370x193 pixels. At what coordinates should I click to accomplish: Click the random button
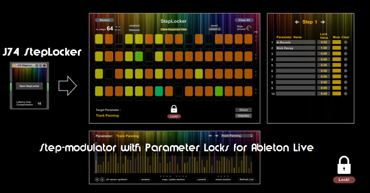pyautogui.click(x=145, y=179)
